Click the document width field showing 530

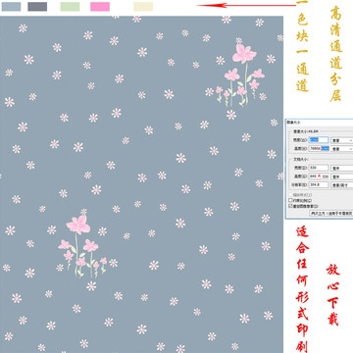click(319, 168)
